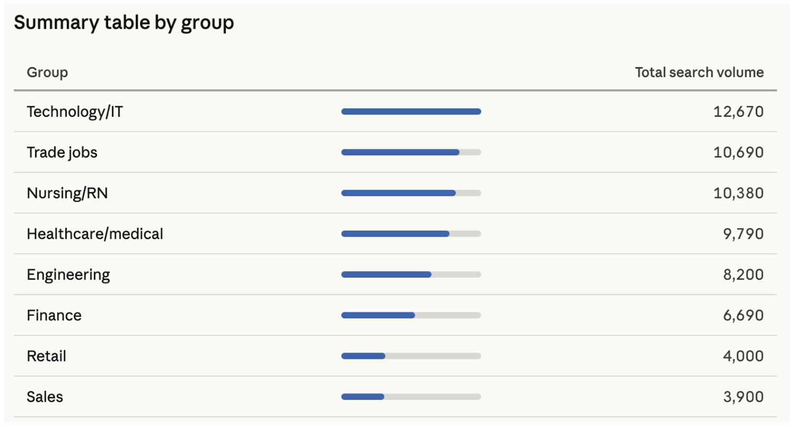Select the Retail row label
Screen dimensions: 792x434
pos(46,356)
